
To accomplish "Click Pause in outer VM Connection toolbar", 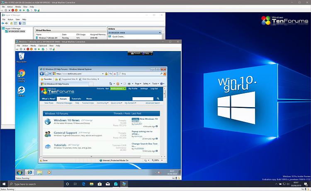I will coord(20,10).
